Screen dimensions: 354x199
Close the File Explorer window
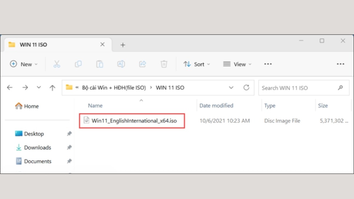[343, 41]
